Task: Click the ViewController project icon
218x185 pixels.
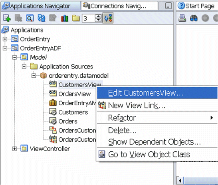Action: (24, 148)
